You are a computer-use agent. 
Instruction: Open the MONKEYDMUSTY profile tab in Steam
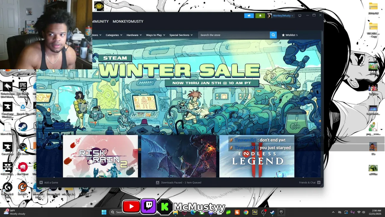[x=128, y=21]
